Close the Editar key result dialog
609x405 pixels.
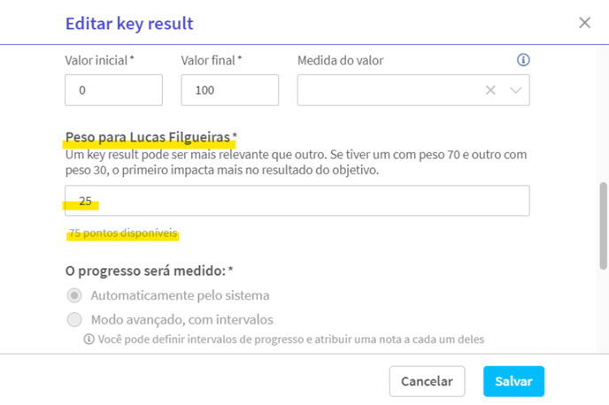tap(584, 22)
